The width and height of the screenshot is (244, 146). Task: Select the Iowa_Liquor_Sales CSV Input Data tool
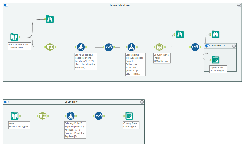click(x=14, y=37)
